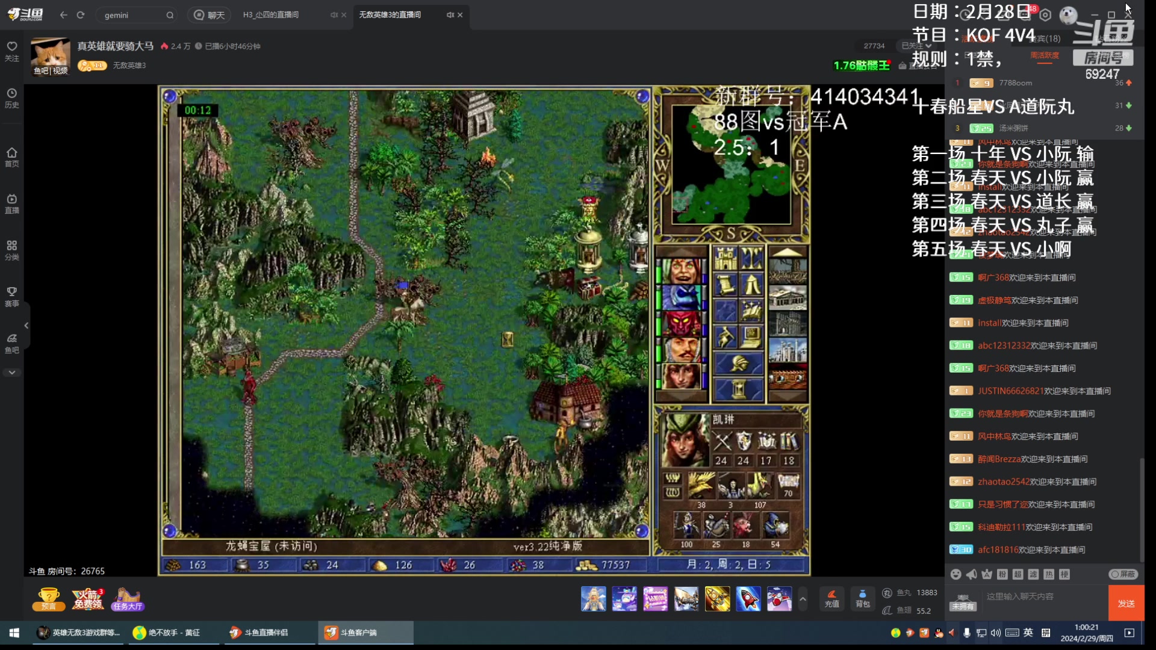Screen dimensions: 1156x650
Task: Close the H3_尐四的直播间 tab
Action: 344,15
